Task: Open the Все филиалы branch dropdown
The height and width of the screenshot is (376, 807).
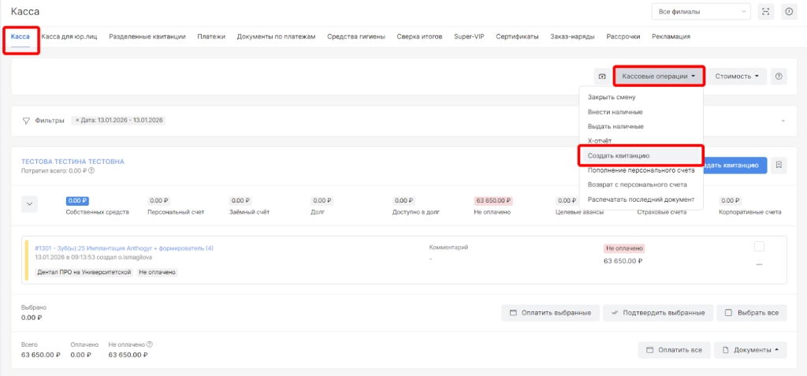Action: [x=700, y=12]
